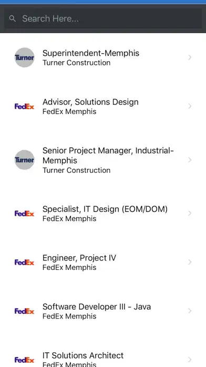Select Software Developer III - Java title
The width and height of the screenshot is (206, 367).
point(97,306)
